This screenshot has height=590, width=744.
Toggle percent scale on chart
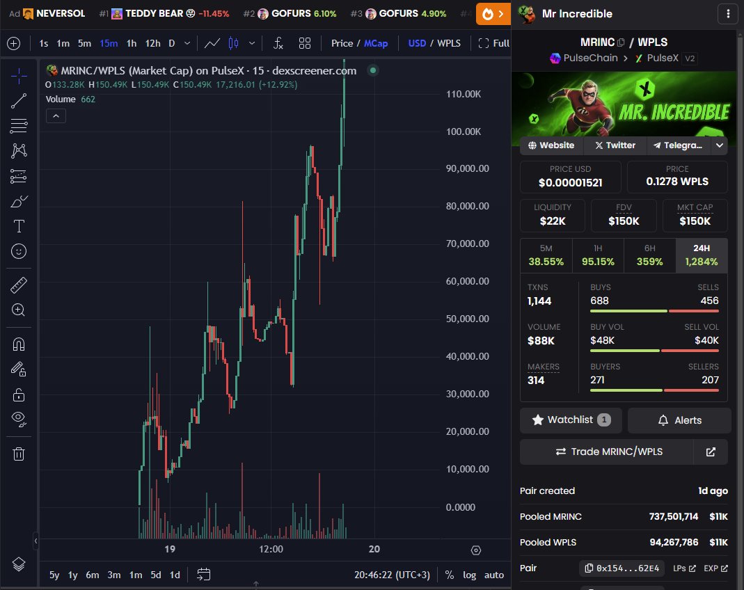coord(449,575)
